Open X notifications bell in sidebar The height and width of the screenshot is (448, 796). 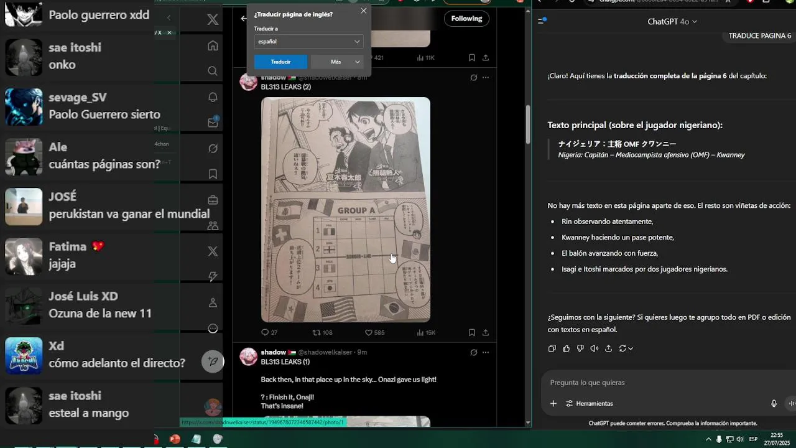point(213,97)
